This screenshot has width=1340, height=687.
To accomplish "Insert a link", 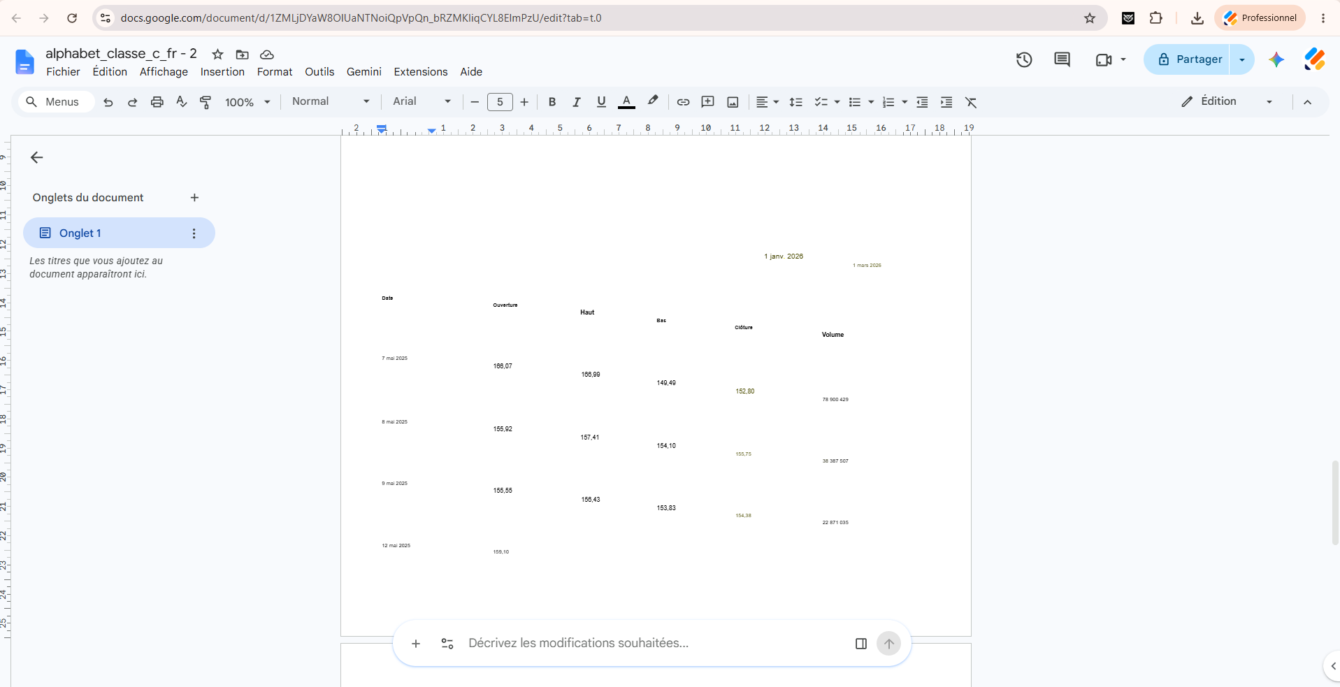I will coord(683,102).
